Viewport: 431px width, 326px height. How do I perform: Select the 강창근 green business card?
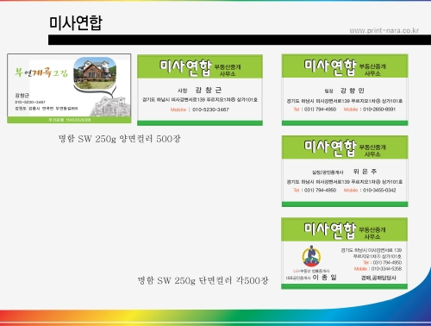pyautogui.click(x=200, y=90)
